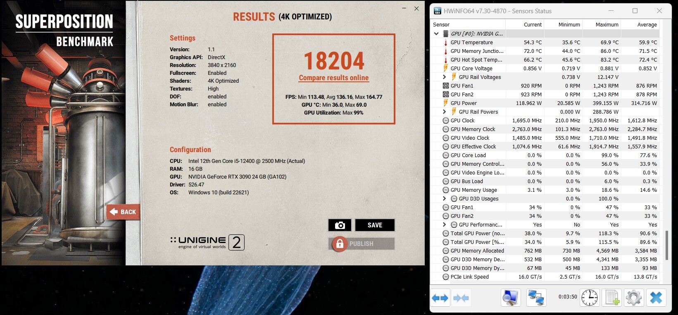Viewport: 678px width, 315px height.
Task: Select the GPU Video Clock row
Action: pos(545,138)
